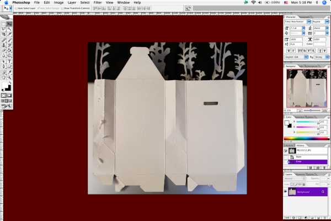Open the tool preset picker dropdown

10,8
